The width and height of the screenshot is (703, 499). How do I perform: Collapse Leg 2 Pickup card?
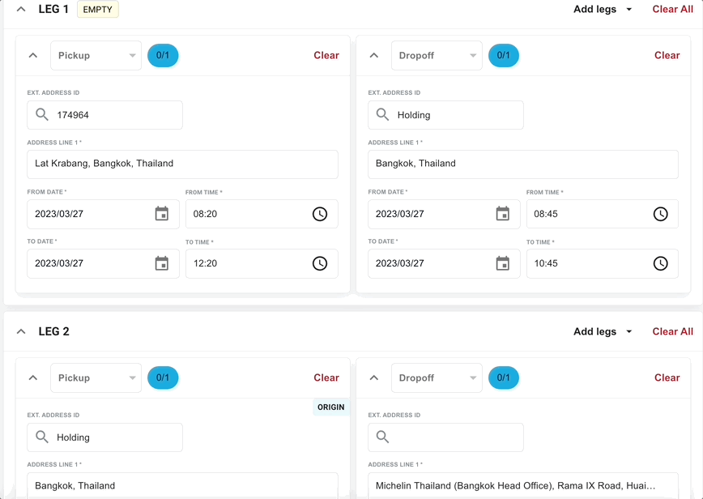[x=32, y=378]
